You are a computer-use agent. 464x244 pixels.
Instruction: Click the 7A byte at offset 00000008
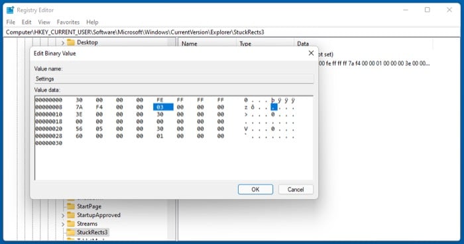[79, 107]
